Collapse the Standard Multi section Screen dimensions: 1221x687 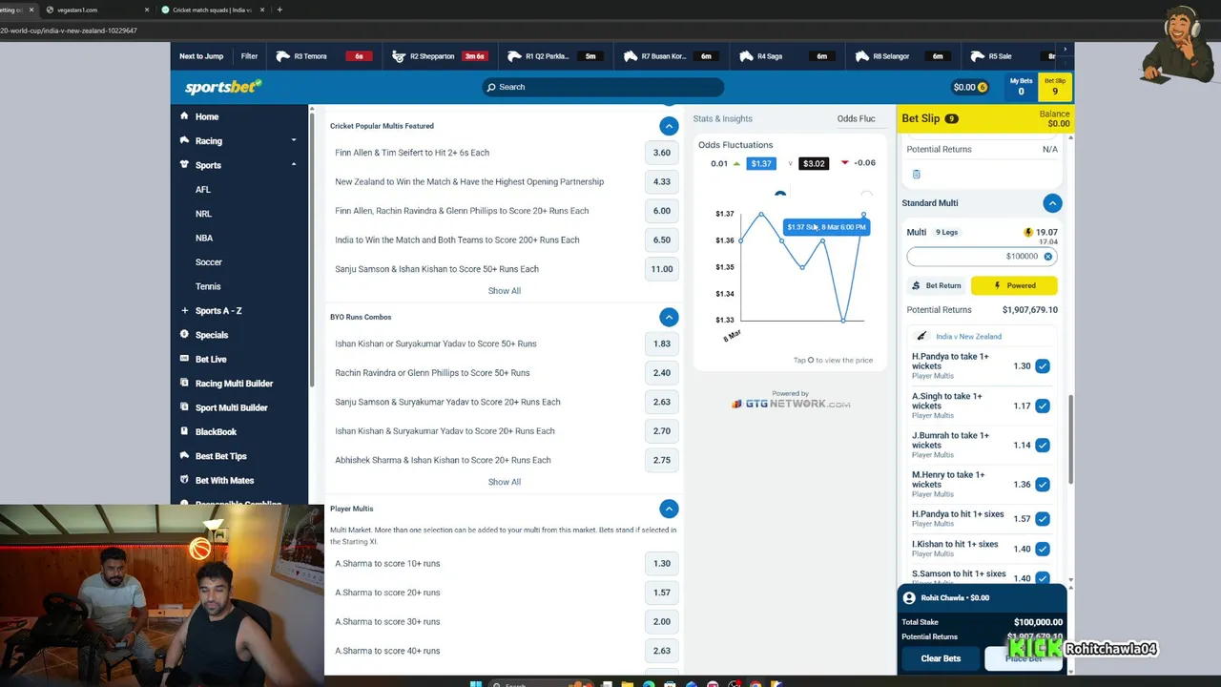click(x=1052, y=202)
